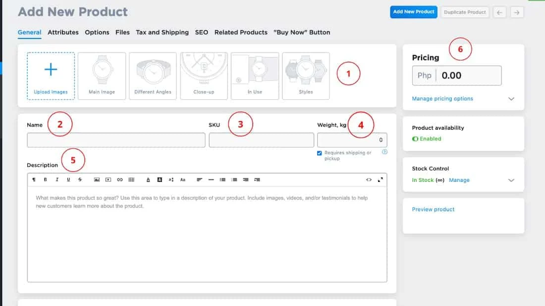Select the Main Image placeholder

[102, 76]
